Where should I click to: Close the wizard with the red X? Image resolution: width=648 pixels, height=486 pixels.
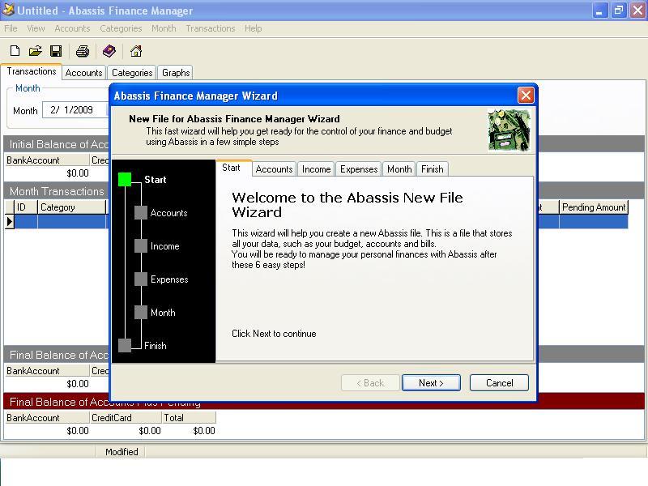[x=525, y=96]
